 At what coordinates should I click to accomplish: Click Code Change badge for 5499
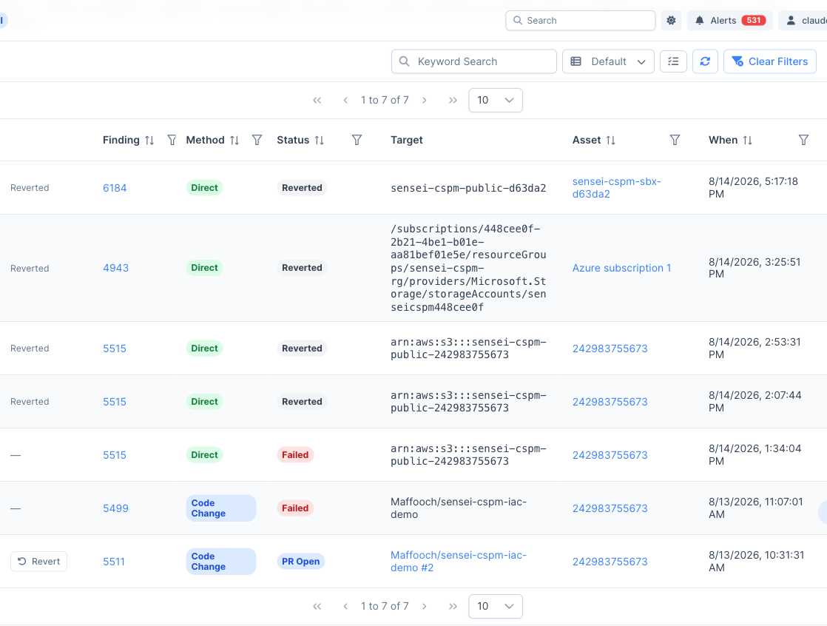click(x=221, y=508)
